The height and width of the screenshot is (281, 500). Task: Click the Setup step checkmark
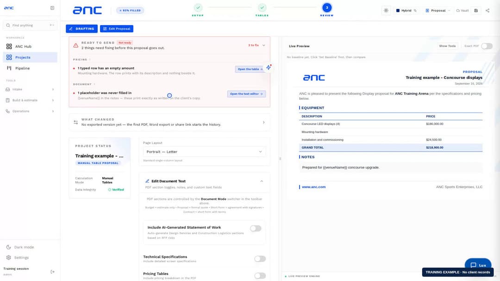(198, 7)
